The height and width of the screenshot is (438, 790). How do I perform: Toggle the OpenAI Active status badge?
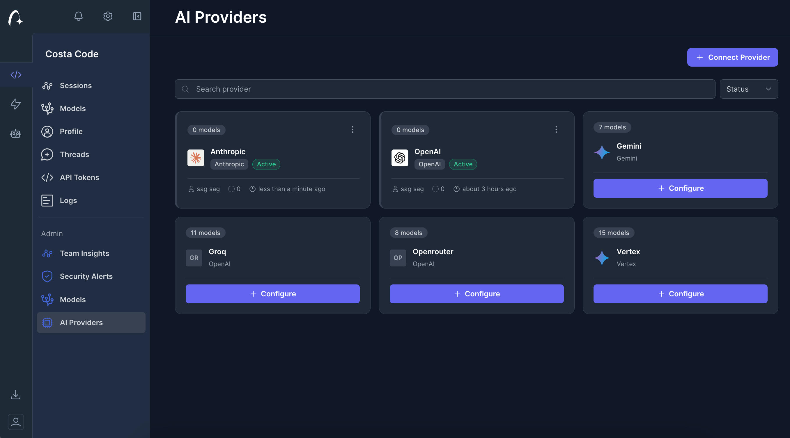click(x=463, y=164)
